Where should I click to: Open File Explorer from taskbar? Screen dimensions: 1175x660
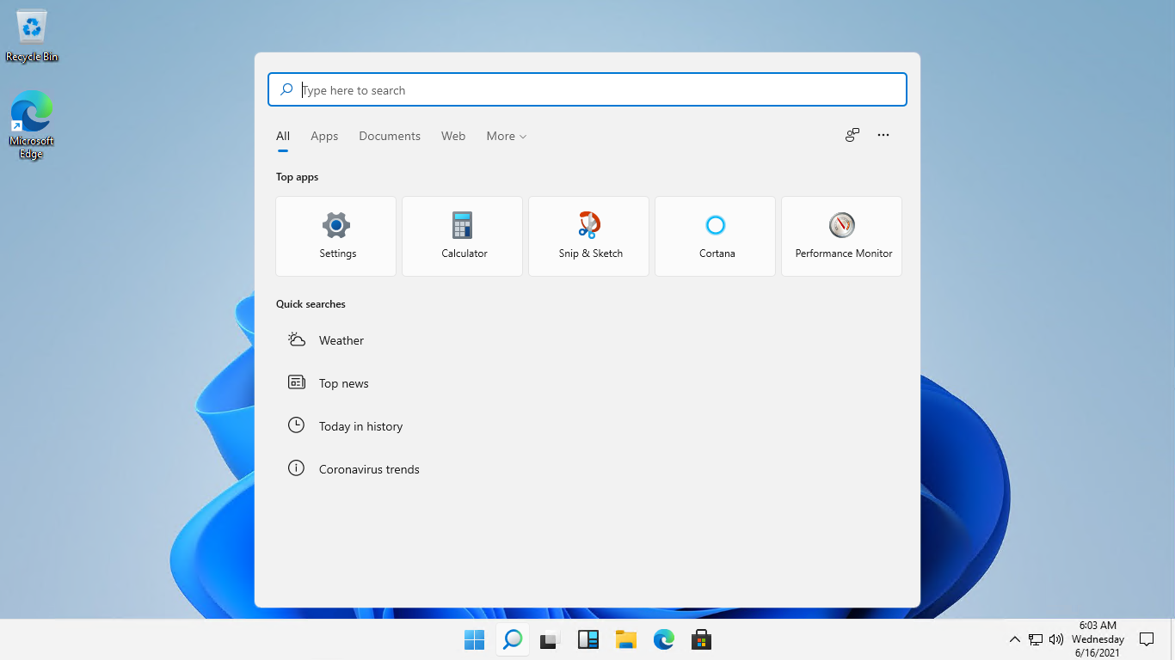625,639
